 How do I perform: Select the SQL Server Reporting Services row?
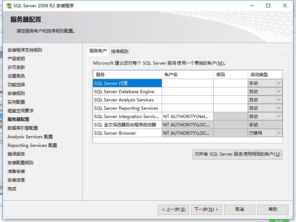coord(127,108)
